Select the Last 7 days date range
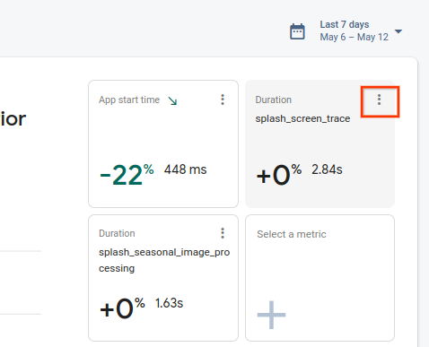This screenshot has height=347, width=429. (345, 24)
